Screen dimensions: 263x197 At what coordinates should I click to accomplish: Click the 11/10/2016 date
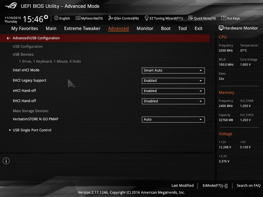13,18
